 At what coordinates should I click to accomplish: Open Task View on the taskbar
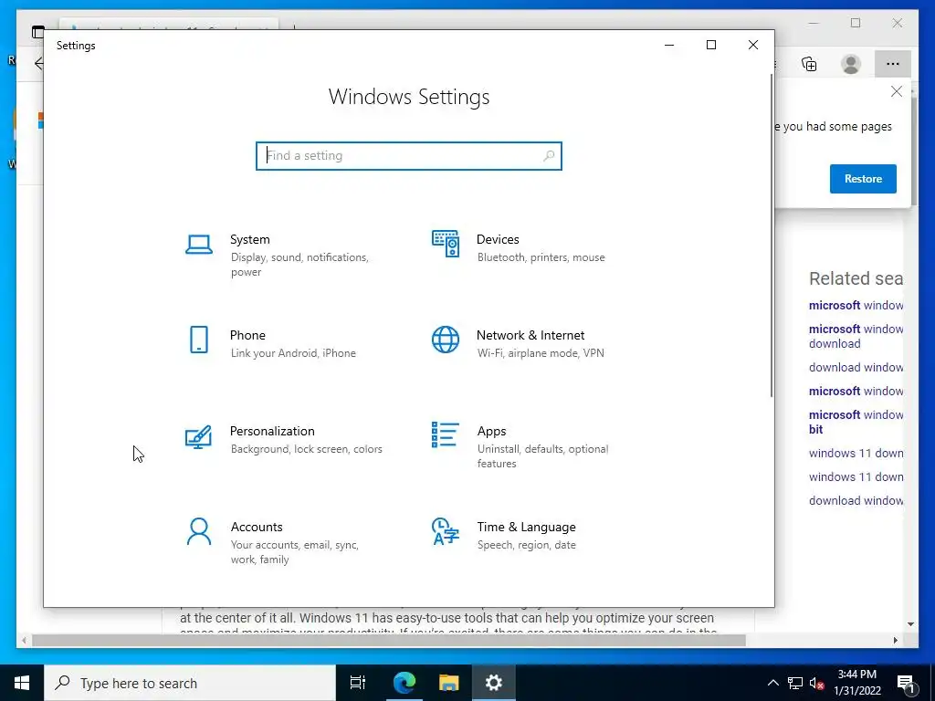[358, 683]
